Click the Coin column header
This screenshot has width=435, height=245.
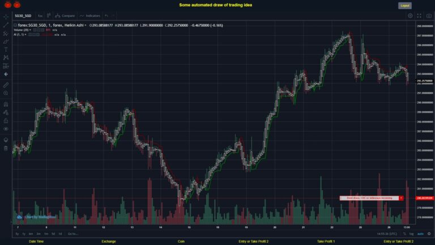tap(181, 242)
